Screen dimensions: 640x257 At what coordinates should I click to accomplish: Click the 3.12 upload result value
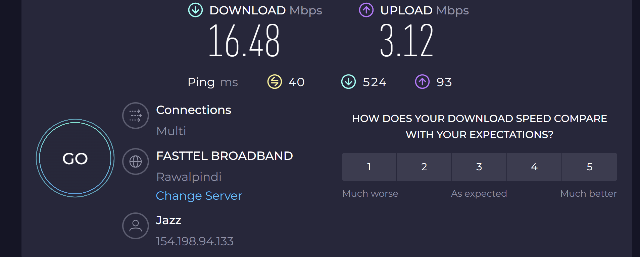tap(407, 41)
